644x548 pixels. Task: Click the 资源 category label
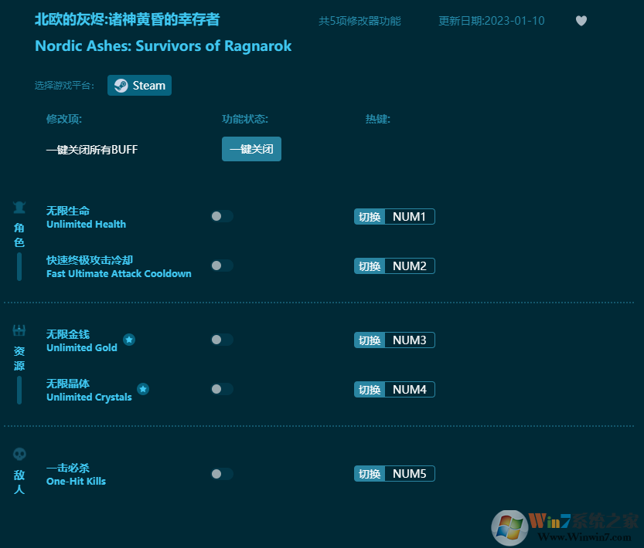pos(19,358)
